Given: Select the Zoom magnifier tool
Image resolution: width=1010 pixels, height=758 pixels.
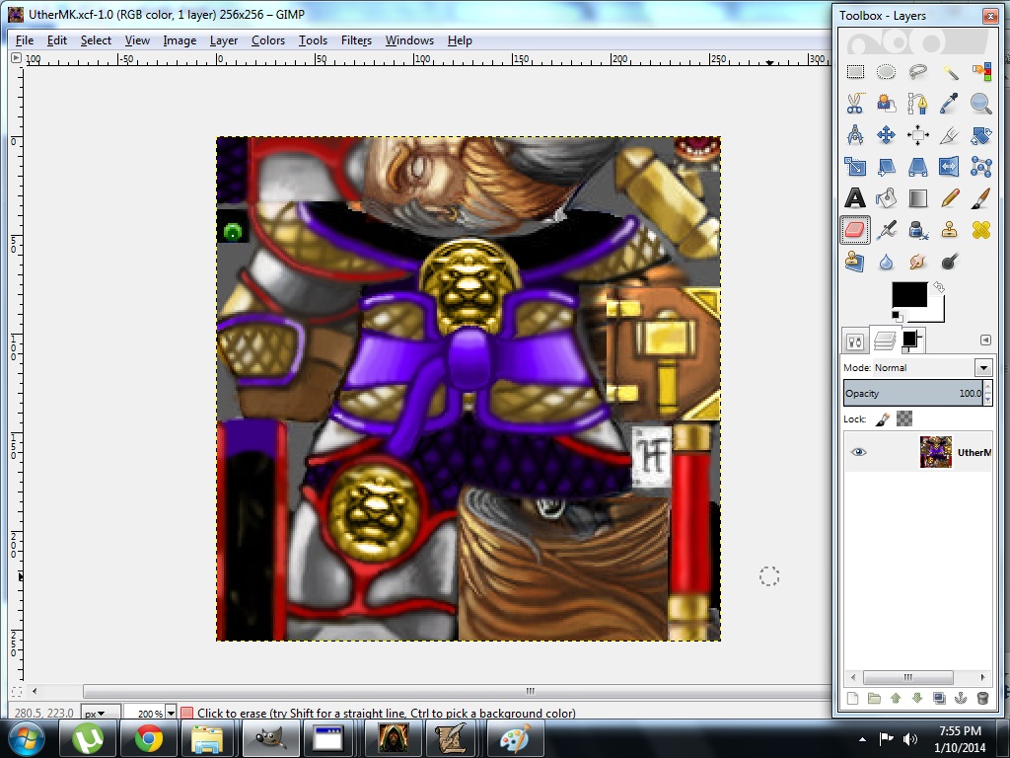Looking at the screenshot, I should click(981, 103).
